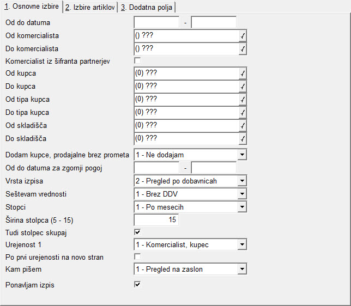Open lookup icon for Do tipa kupca
This screenshot has width=351, height=306.
243,113
